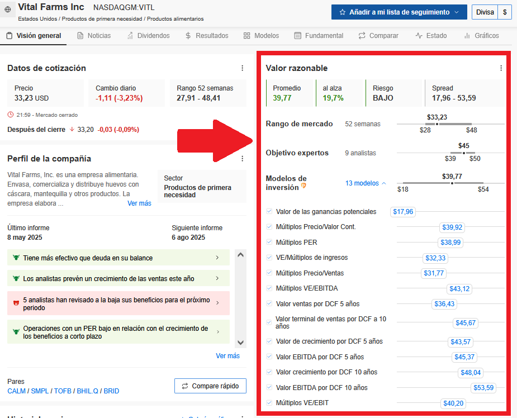
Task: Click the Comparar tab arrows icon
Action: pos(362,36)
